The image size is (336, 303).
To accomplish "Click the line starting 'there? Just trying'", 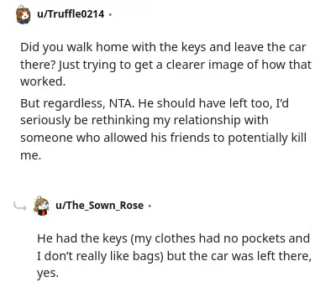I will pyautogui.click(x=165, y=65).
